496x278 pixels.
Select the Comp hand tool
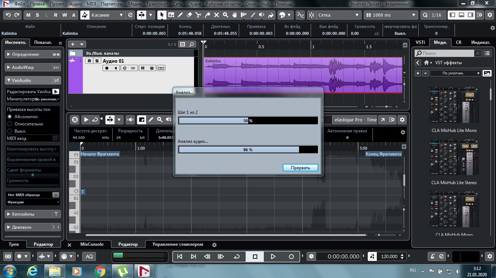(x=235, y=15)
